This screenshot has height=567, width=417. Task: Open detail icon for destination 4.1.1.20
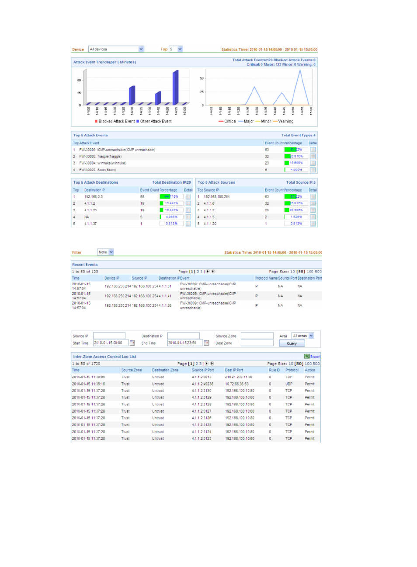coord(188,210)
